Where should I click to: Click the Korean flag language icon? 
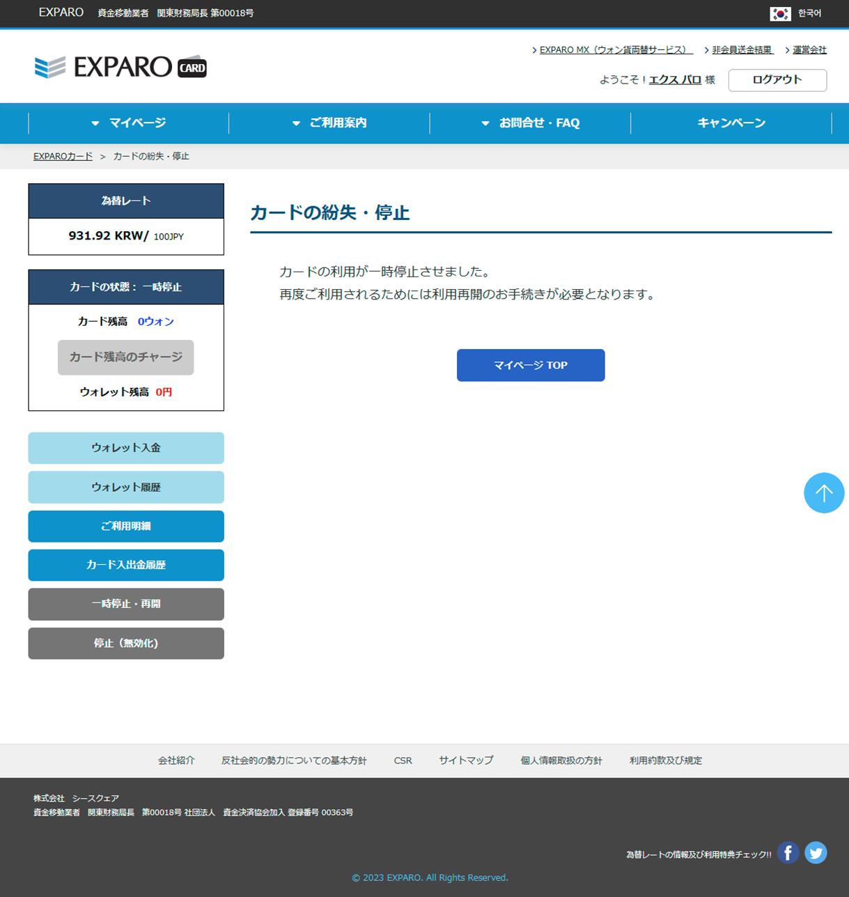pos(779,13)
